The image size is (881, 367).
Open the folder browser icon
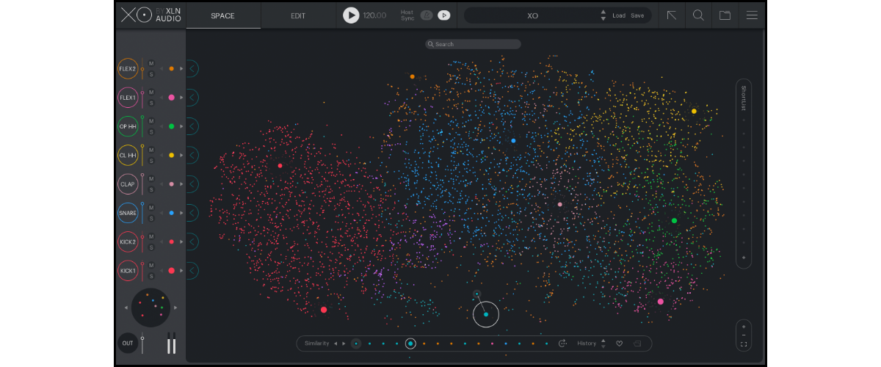coord(725,15)
